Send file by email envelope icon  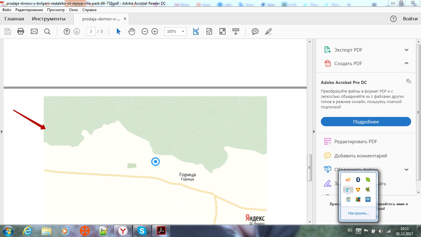pyautogui.click(x=34, y=31)
